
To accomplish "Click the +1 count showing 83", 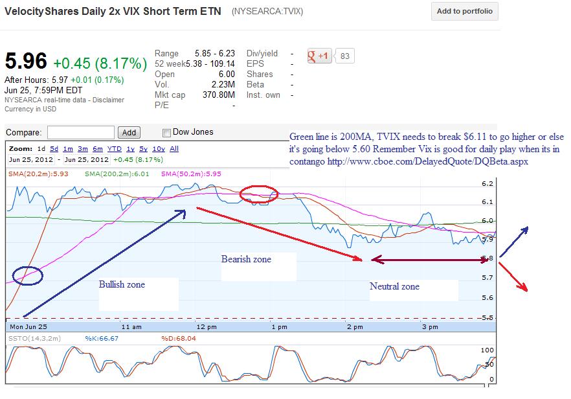I will click(x=344, y=56).
